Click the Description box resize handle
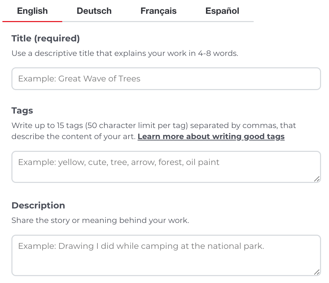 pyautogui.click(x=317, y=272)
